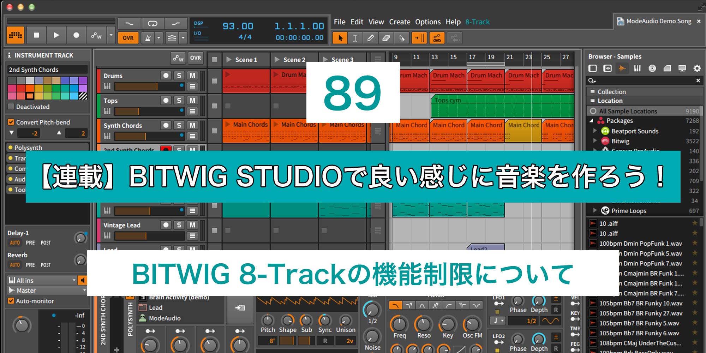Open the Help menu

(453, 22)
